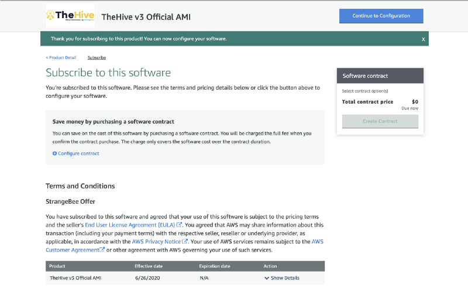The image size is (468, 302).
Task: Click external link icon after EULA
Action: [180, 225]
